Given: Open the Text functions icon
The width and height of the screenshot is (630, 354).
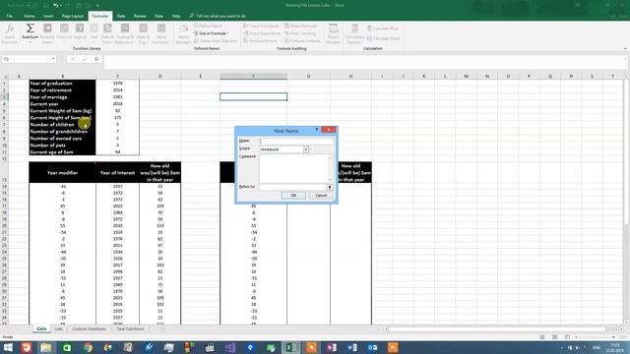Looking at the screenshot, I should 94,33.
